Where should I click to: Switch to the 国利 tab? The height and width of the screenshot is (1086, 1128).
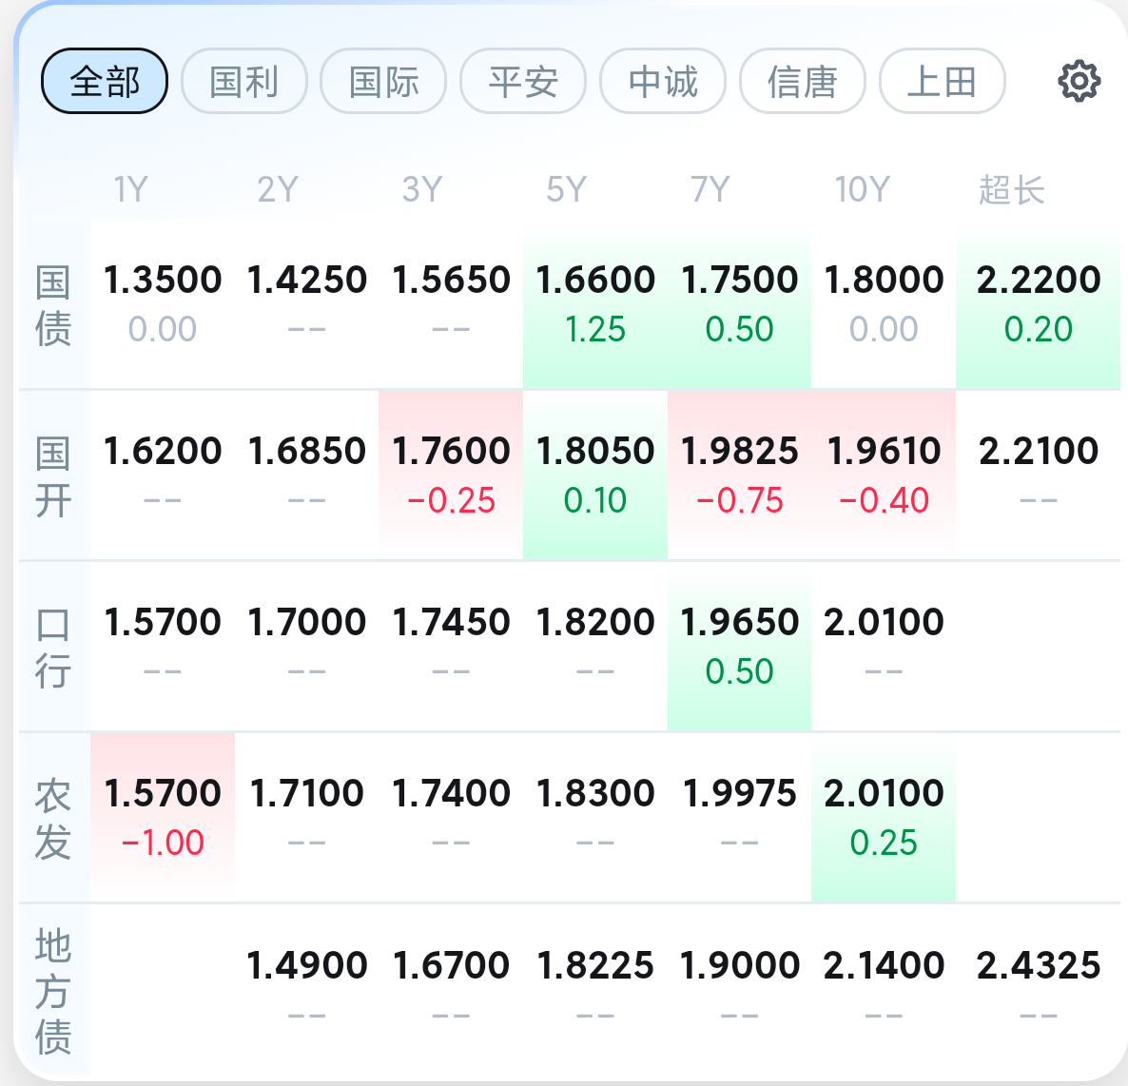pyautogui.click(x=244, y=82)
